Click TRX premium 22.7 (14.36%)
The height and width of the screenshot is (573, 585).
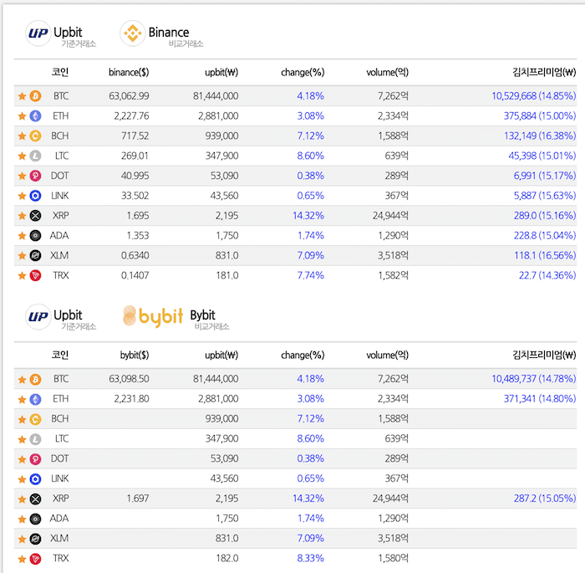pyautogui.click(x=547, y=275)
